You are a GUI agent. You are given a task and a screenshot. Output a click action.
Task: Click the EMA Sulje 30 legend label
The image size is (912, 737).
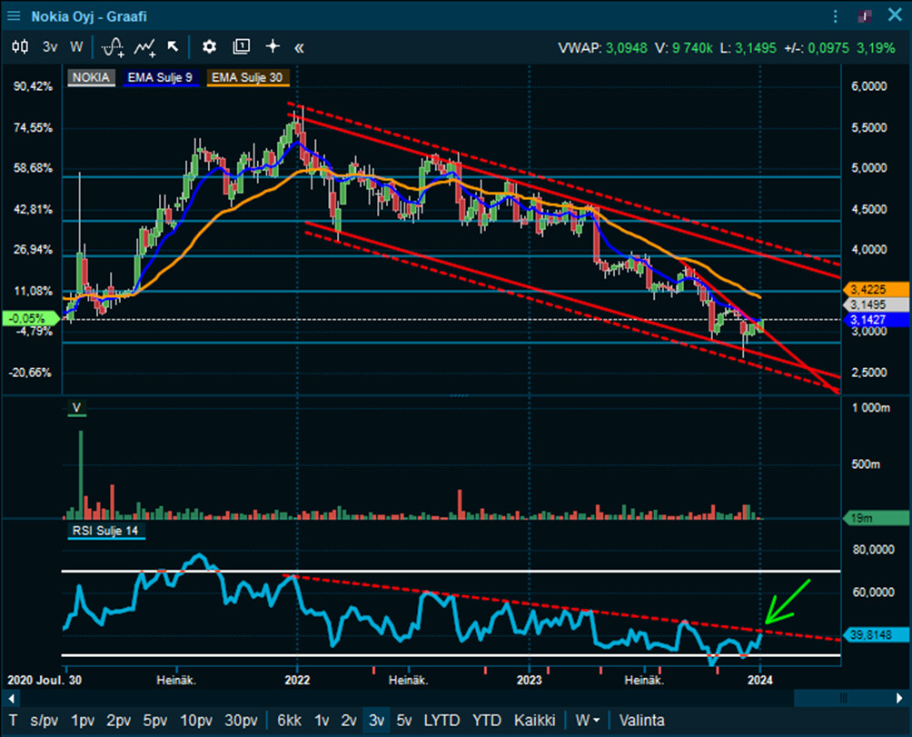247,78
